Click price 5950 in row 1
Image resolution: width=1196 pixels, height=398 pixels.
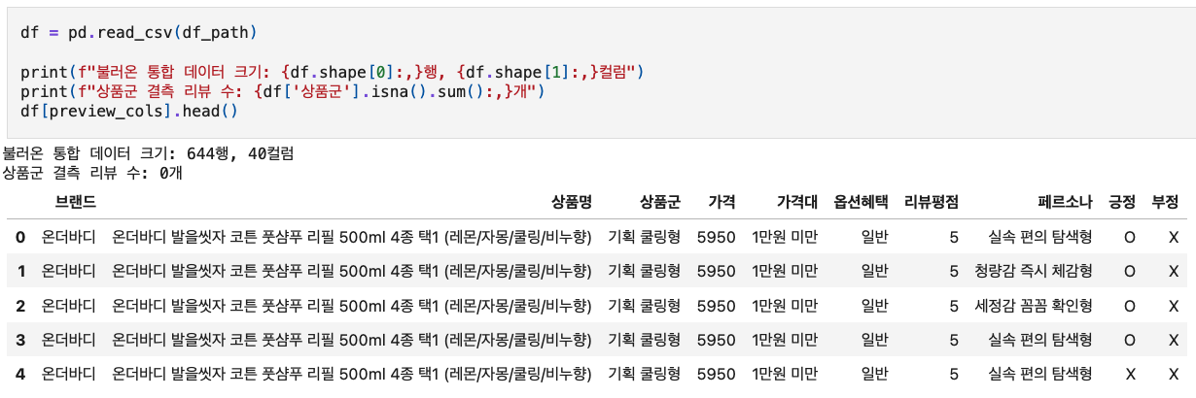pyautogui.click(x=717, y=271)
